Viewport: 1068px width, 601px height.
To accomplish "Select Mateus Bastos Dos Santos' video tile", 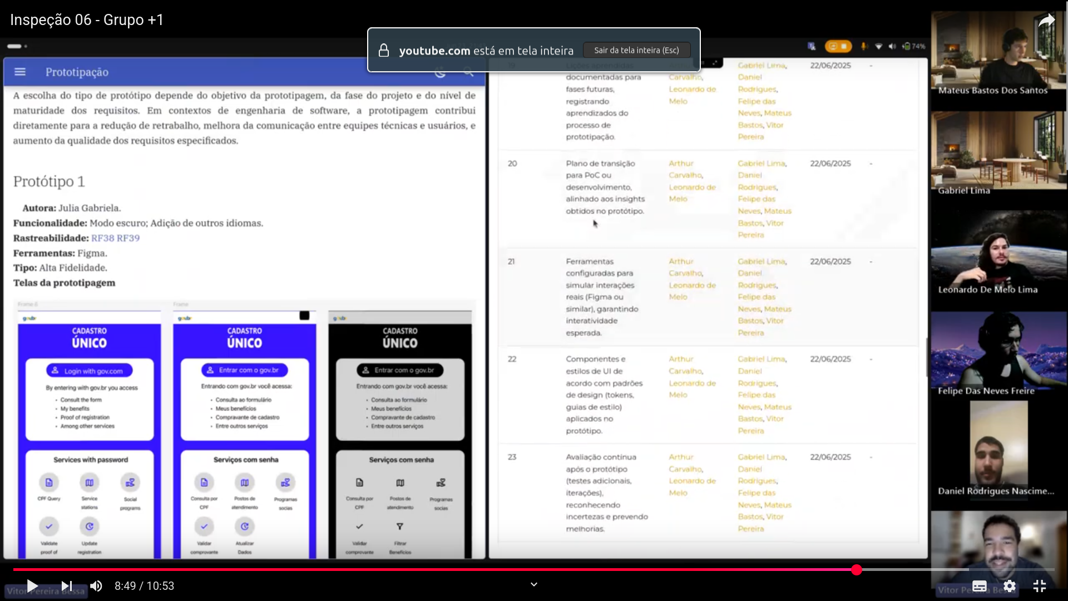I will 999,54.
